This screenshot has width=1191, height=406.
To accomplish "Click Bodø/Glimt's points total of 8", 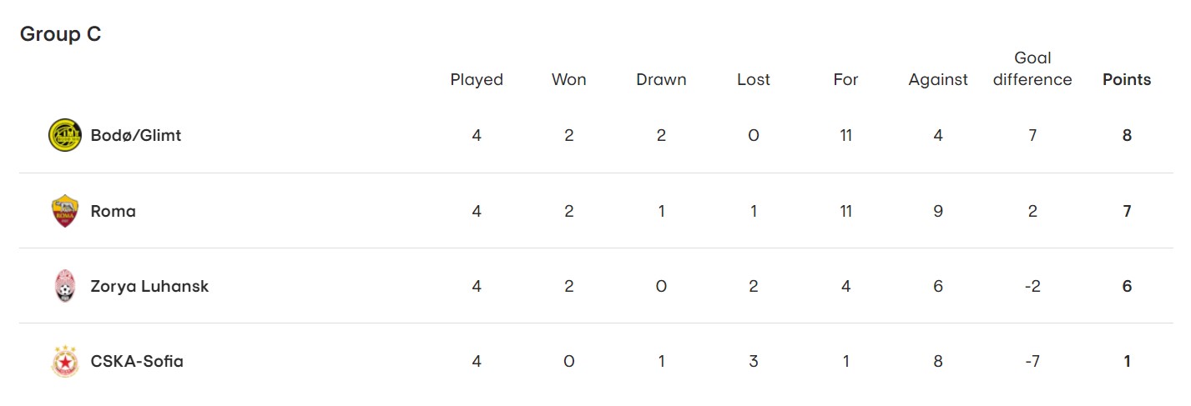I will pos(1127,135).
